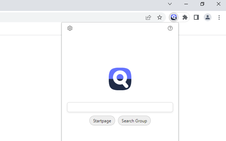
Task: Open the tab search chevron dropdown
Action: point(170,4)
